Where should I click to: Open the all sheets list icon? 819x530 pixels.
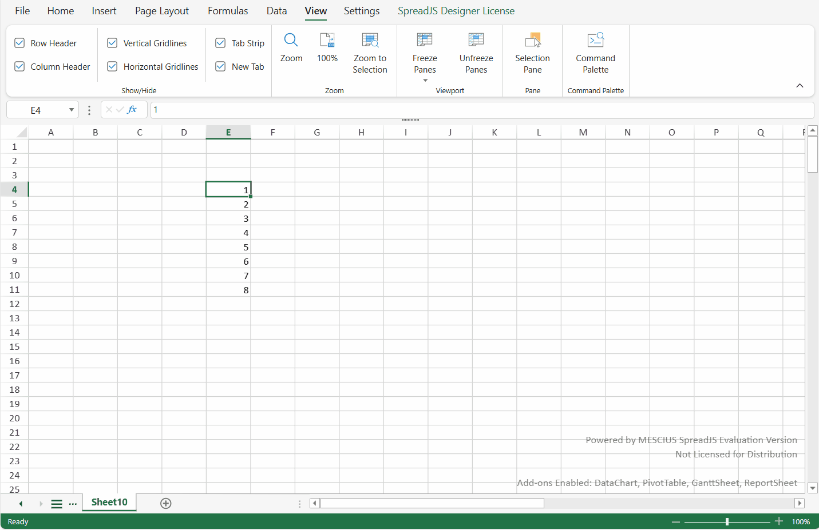[x=57, y=504]
